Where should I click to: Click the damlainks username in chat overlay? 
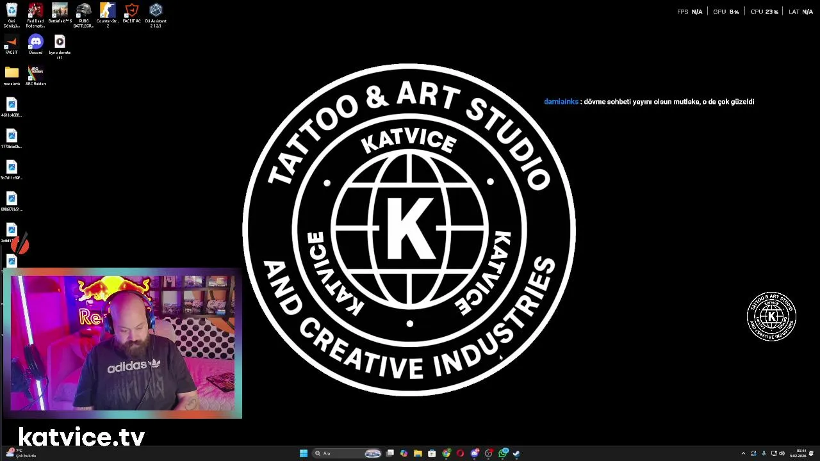[x=561, y=102]
